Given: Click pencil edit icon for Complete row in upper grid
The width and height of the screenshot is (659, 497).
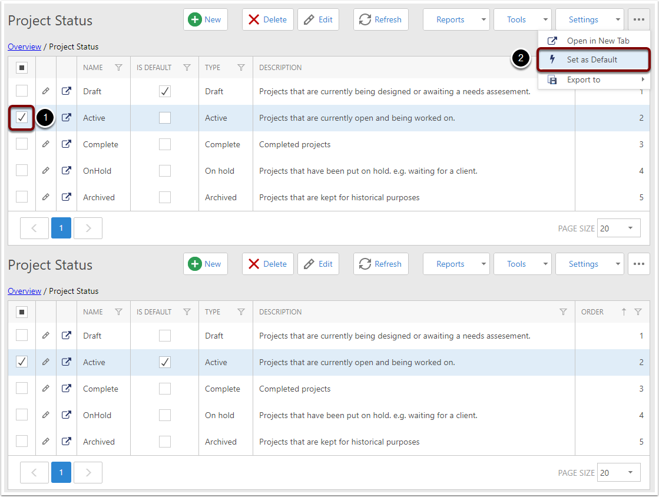Looking at the screenshot, I should pos(45,144).
